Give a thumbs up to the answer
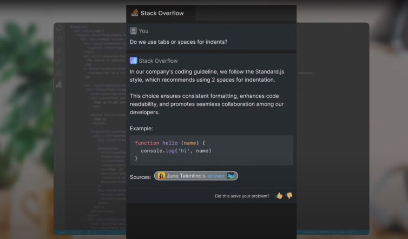Image resolution: width=408 pixels, height=239 pixels. click(279, 196)
